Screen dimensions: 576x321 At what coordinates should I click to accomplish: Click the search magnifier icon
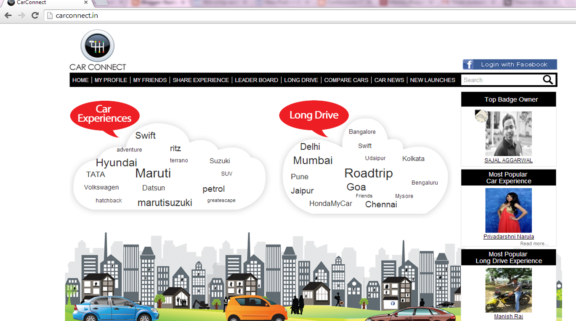pyautogui.click(x=548, y=80)
